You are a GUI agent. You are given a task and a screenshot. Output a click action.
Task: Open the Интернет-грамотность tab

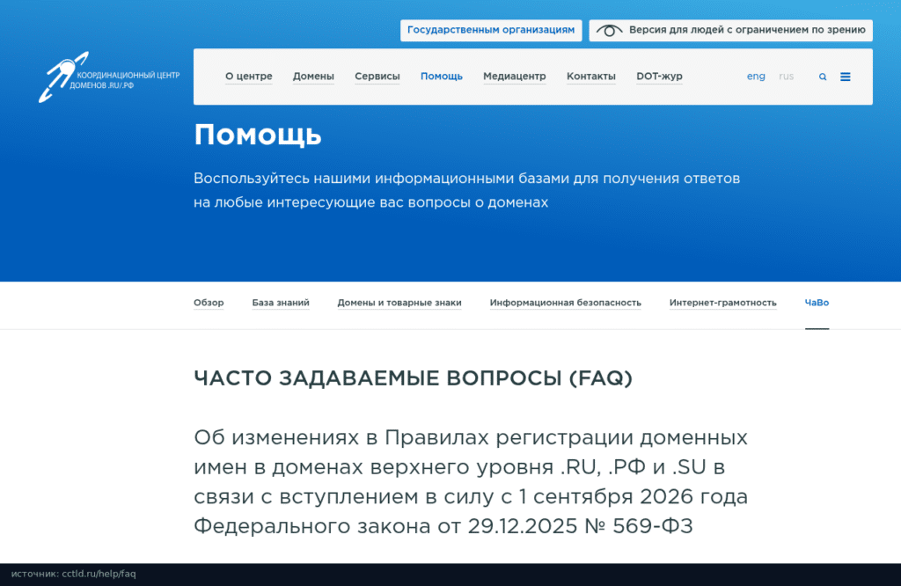coord(723,303)
